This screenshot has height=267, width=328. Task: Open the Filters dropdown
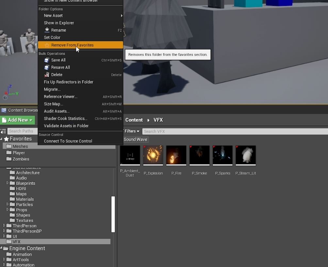[x=131, y=131]
